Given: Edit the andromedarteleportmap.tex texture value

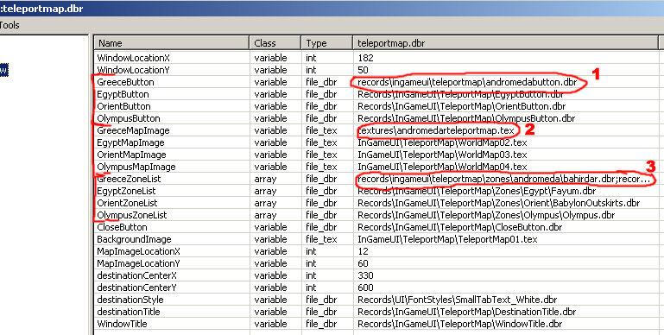Looking at the screenshot, I should pyautogui.click(x=436, y=130).
